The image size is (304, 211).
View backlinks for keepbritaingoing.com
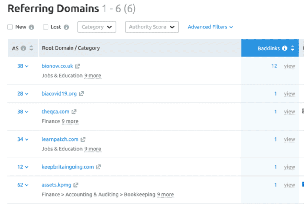[x=290, y=167]
